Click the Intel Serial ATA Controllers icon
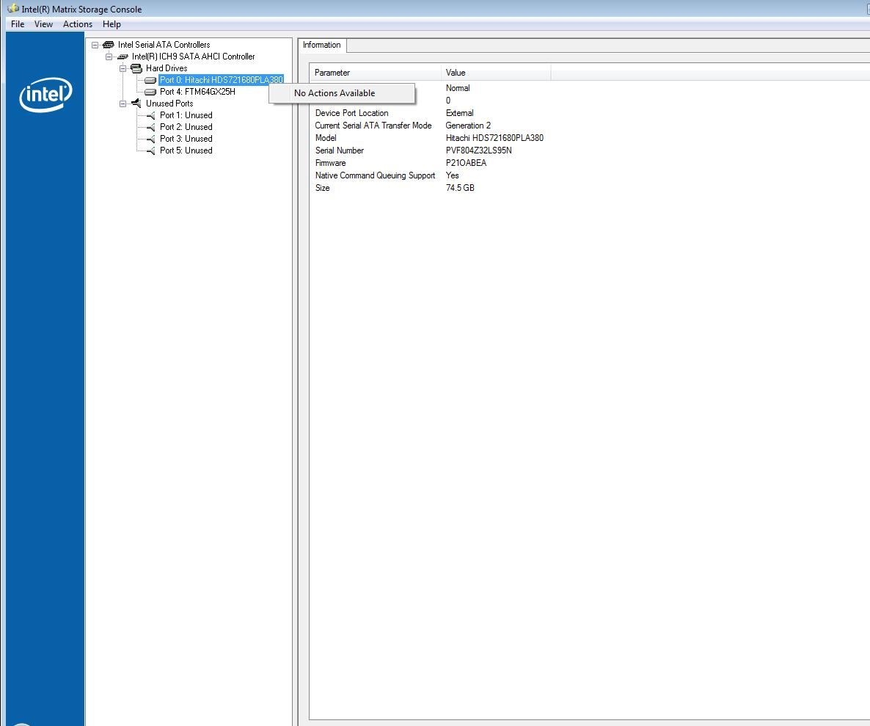Viewport: 870px width, 726px height. pos(109,45)
